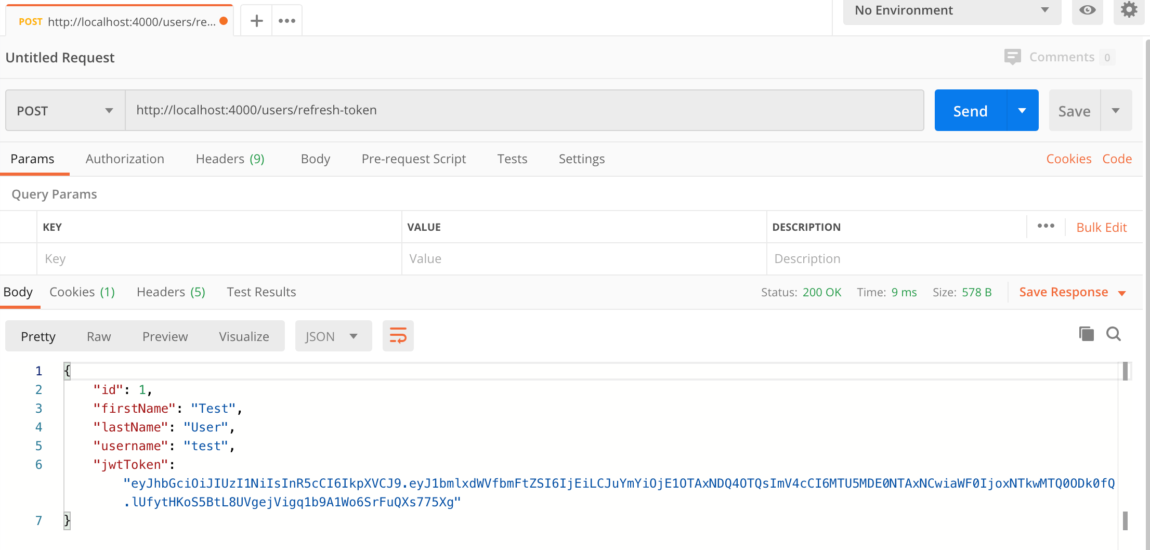Copy the response body using copy icon
The image size is (1150, 550).
coord(1086,334)
